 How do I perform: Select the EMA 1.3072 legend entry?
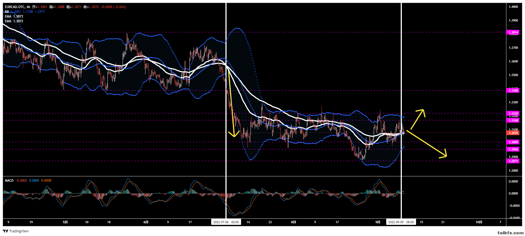tap(14, 21)
